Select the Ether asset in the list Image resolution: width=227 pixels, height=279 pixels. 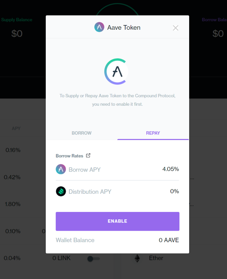[156, 258]
